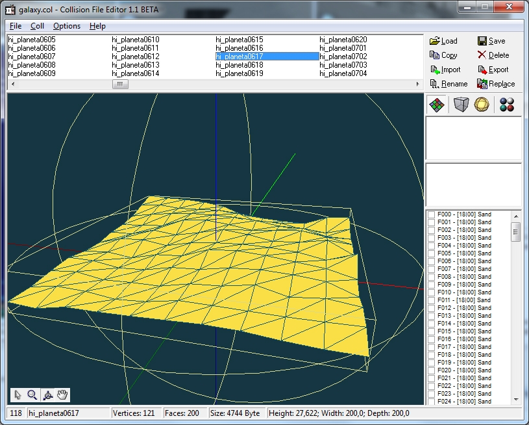This screenshot has height=425, width=529.
Task: Select the rotate view tool
Action: click(47, 394)
